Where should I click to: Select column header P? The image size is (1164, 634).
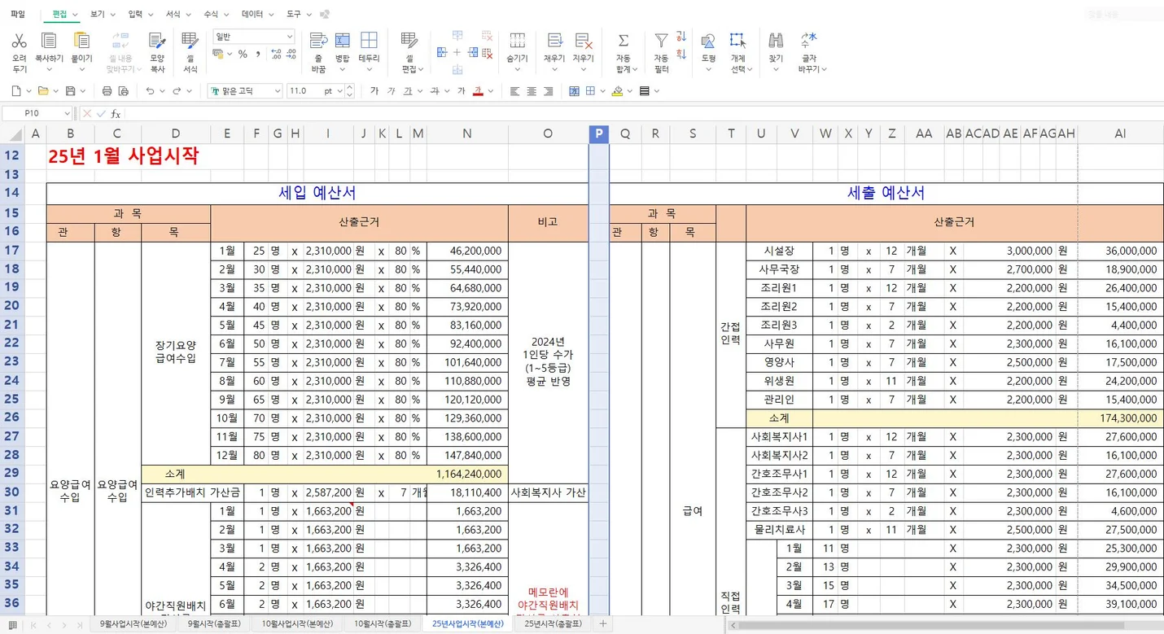tap(598, 133)
